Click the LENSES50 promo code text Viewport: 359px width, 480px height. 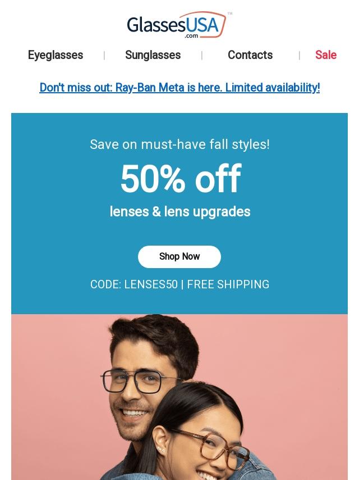coord(151,284)
